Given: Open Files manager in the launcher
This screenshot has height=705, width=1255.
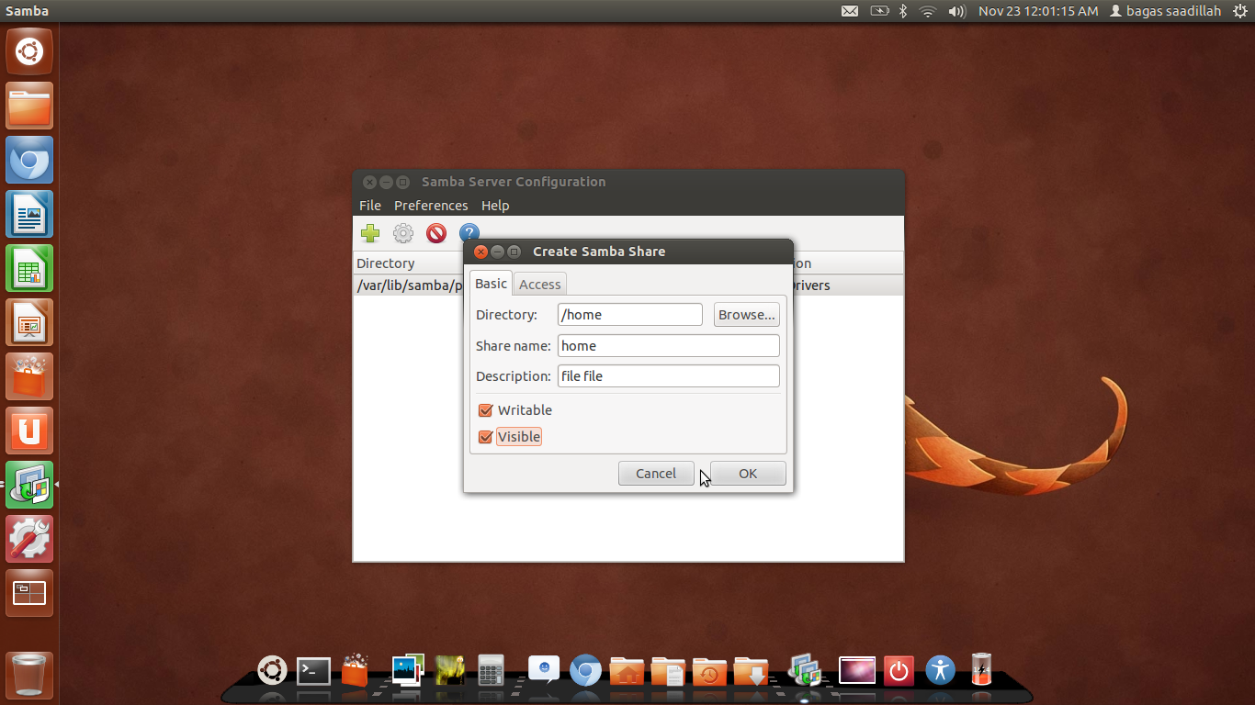Looking at the screenshot, I should (x=29, y=106).
